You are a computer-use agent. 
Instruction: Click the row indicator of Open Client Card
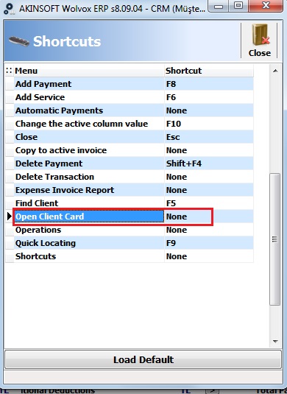[x=10, y=217]
